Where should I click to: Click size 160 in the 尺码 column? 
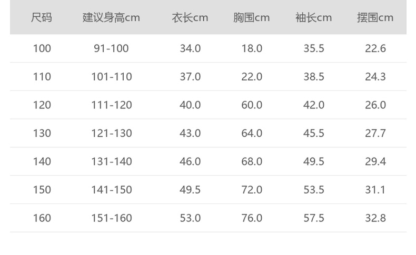pos(42,218)
